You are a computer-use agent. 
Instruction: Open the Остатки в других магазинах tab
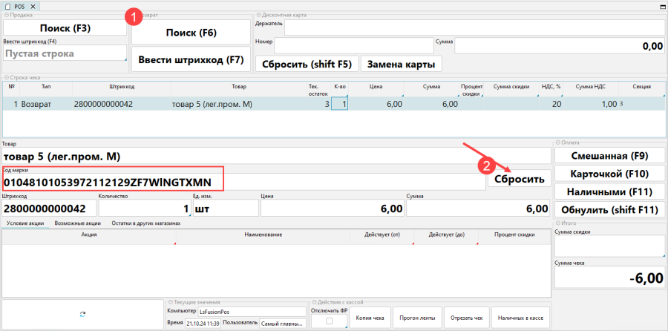[x=145, y=223]
